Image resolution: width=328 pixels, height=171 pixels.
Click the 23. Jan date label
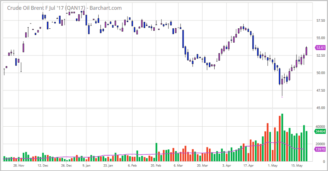click(x=108, y=165)
